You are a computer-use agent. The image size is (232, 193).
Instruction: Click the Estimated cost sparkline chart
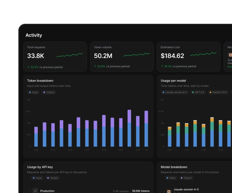click(203, 54)
